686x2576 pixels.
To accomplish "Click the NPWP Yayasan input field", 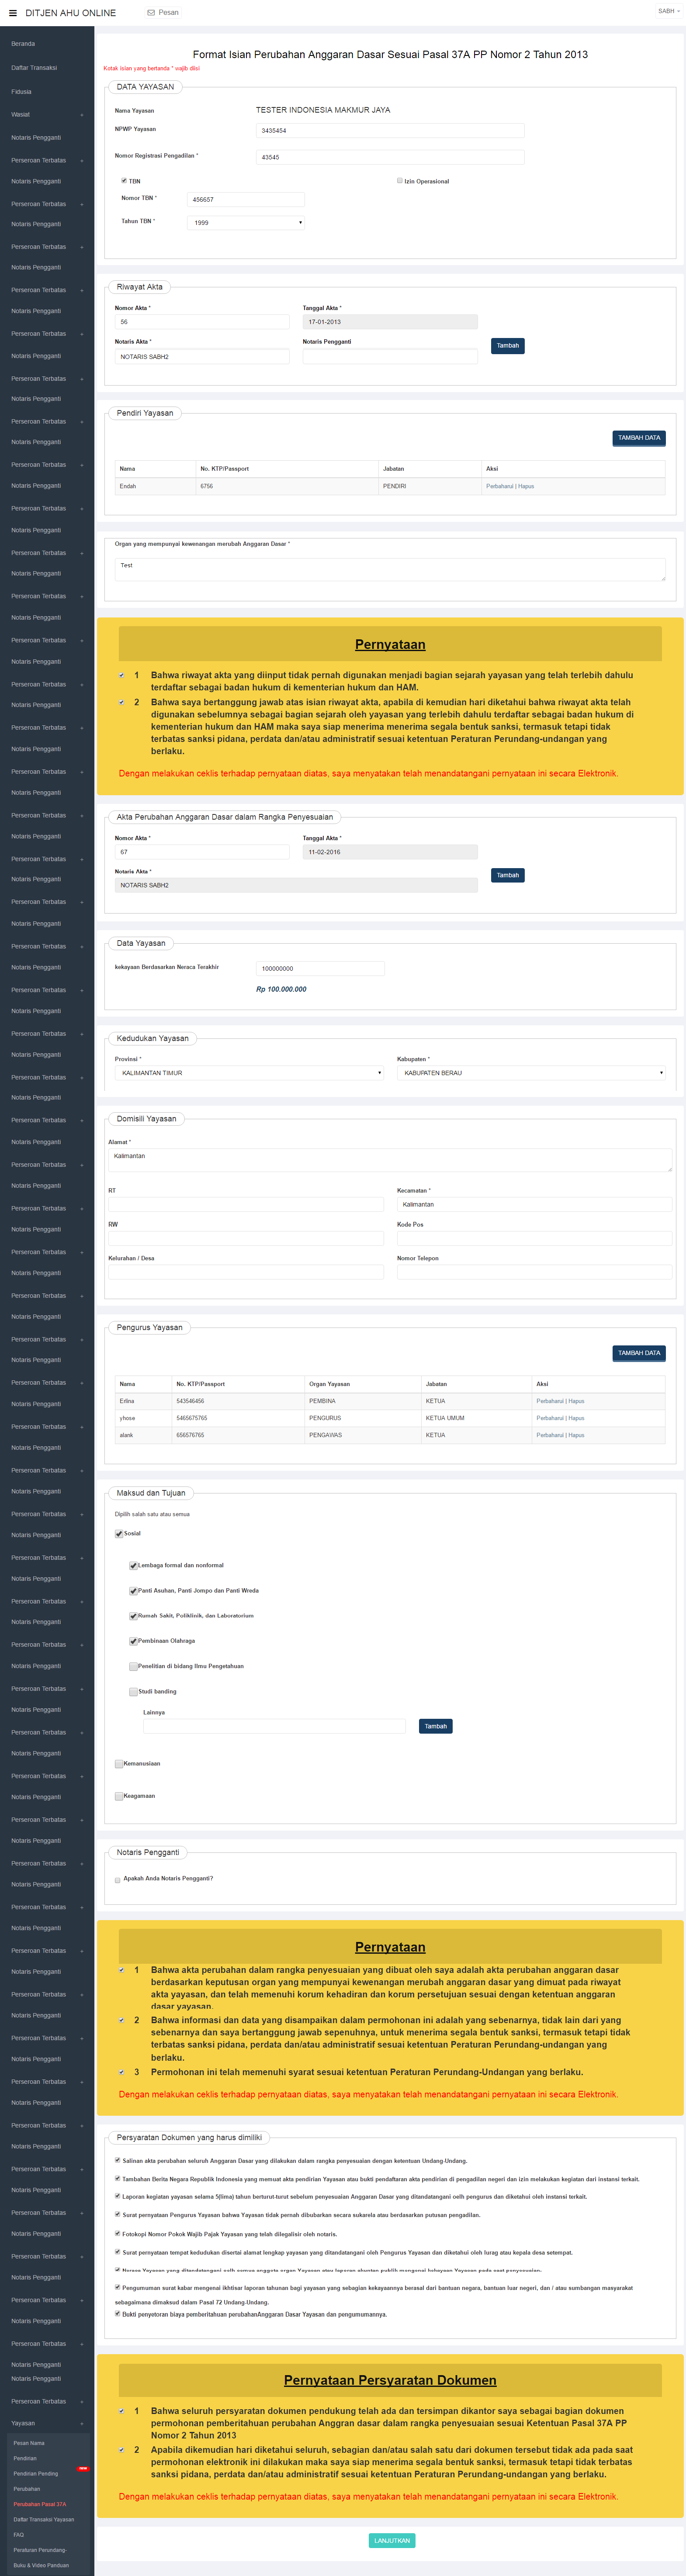I will (390, 131).
